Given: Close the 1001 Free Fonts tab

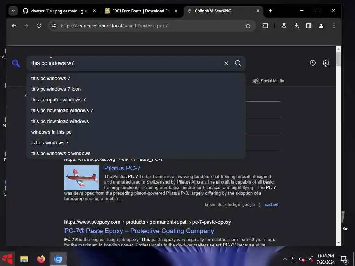Looking at the screenshot, I should tap(176, 11).
